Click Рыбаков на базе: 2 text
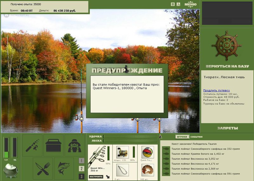 pos(216,100)
